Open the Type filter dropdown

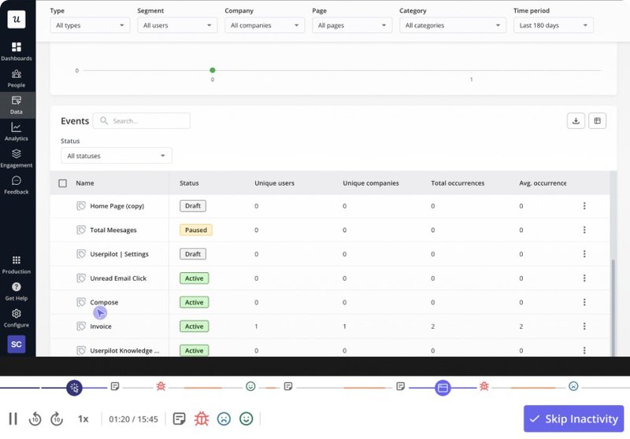pyautogui.click(x=90, y=25)
